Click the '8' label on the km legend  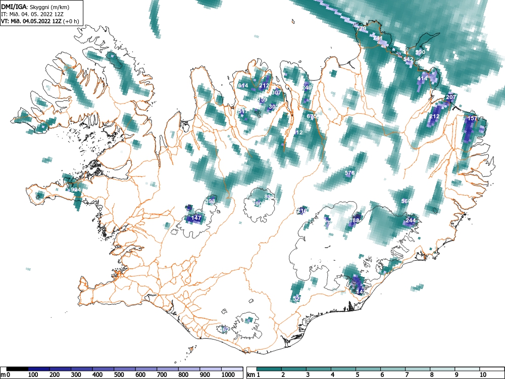[x=432, y=375]
